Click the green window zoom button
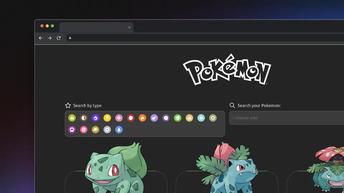344x193 pixels. (52, 26)
